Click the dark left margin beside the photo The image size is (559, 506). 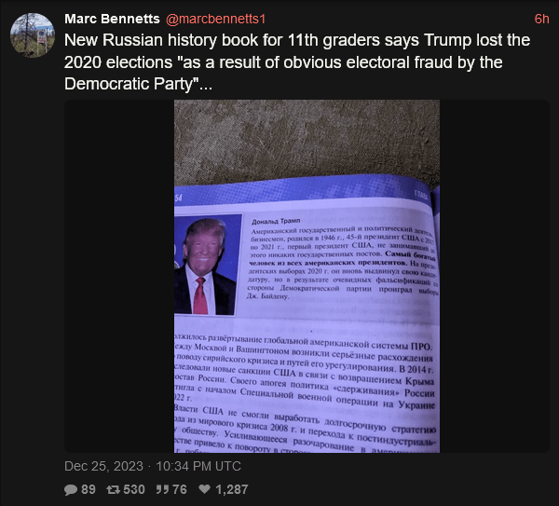point(119,276)
